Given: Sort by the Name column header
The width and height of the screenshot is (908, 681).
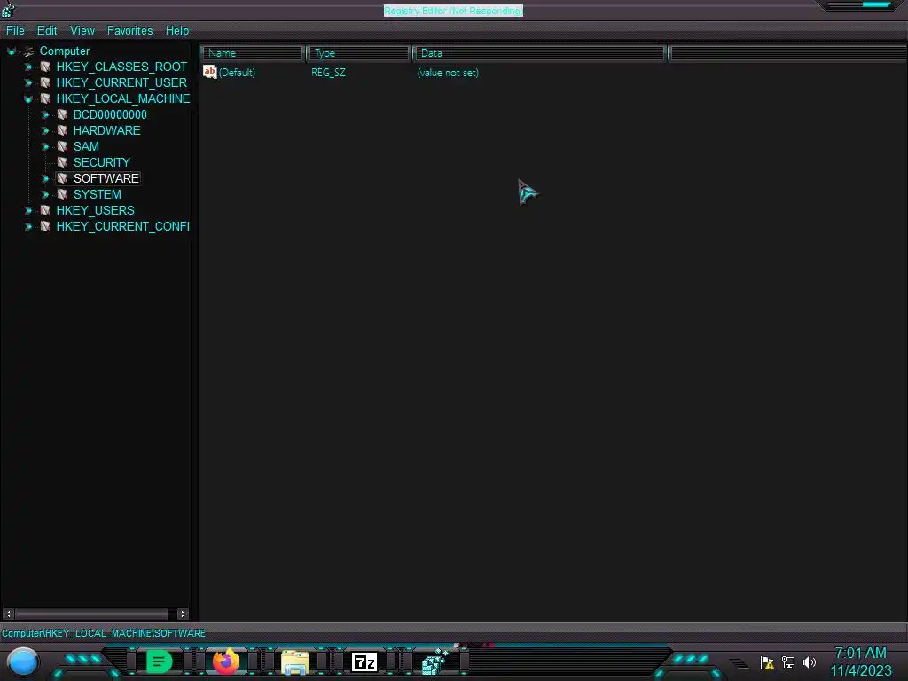Looking at the screenshot, I should coord(252,53).
